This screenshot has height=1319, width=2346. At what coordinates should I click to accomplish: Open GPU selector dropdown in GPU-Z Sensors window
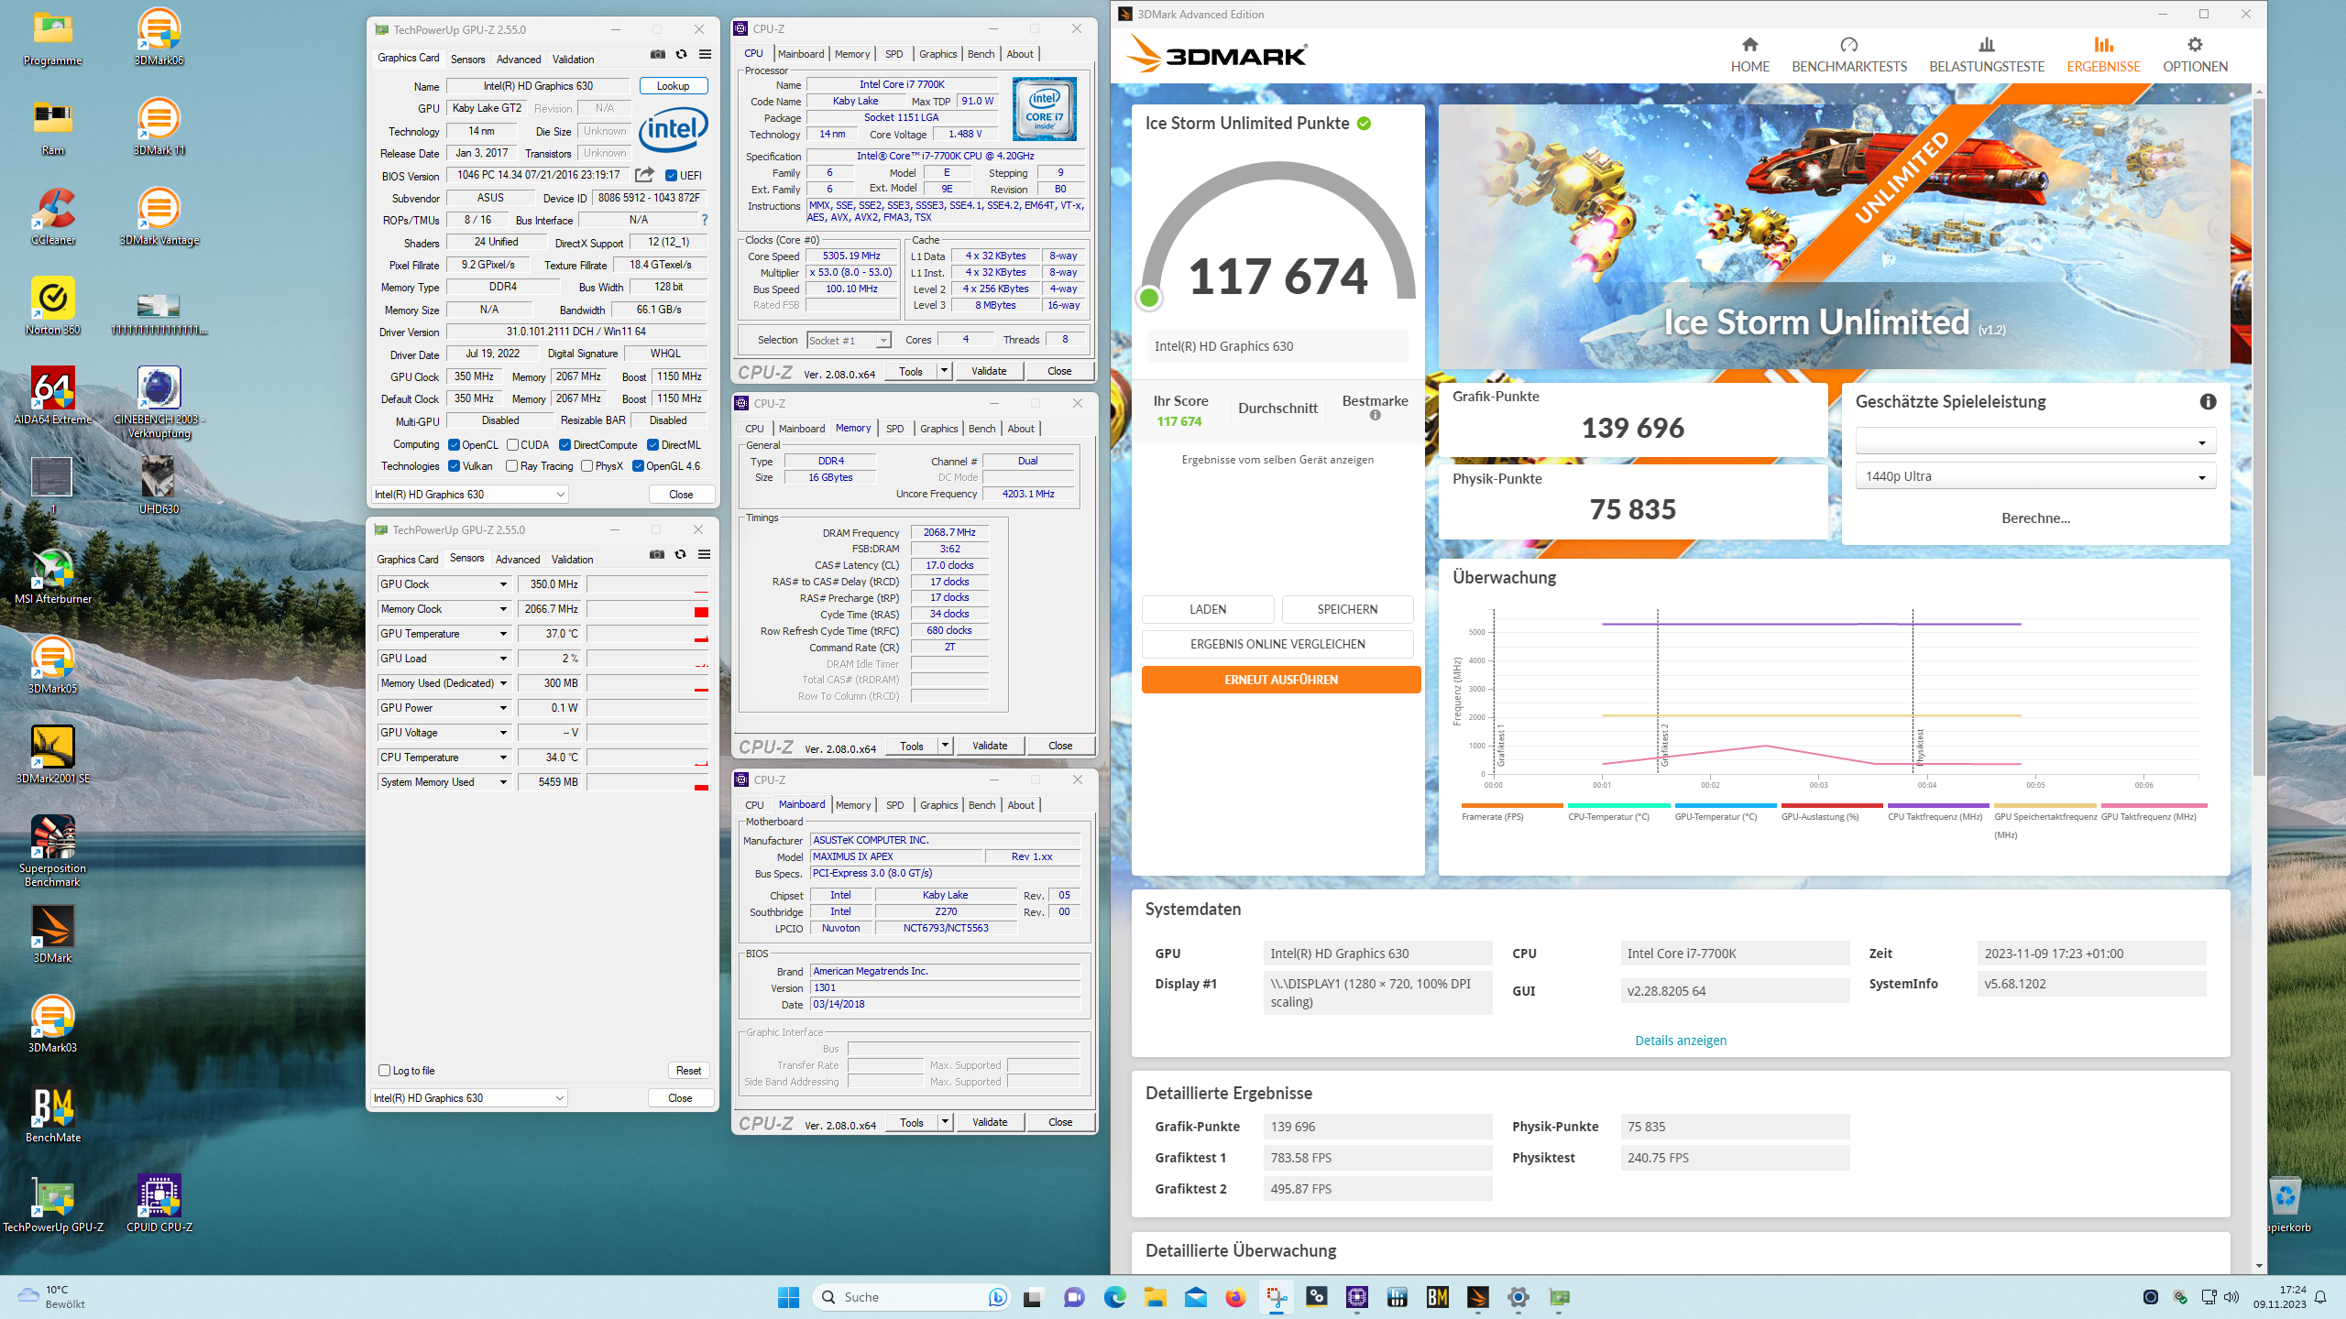[x=469, y=1098]
